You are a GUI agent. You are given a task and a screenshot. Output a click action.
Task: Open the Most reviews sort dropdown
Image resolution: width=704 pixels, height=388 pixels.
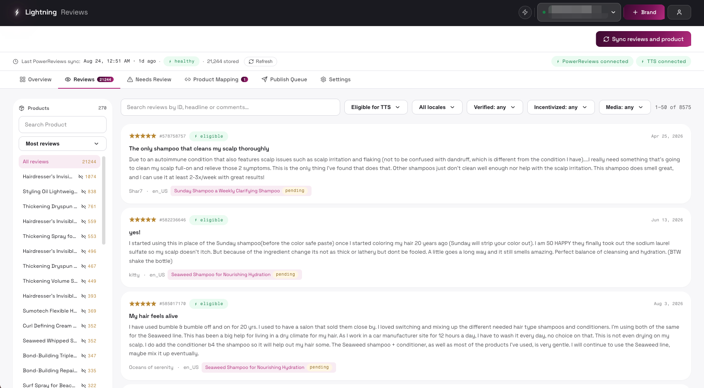[63, 144]
